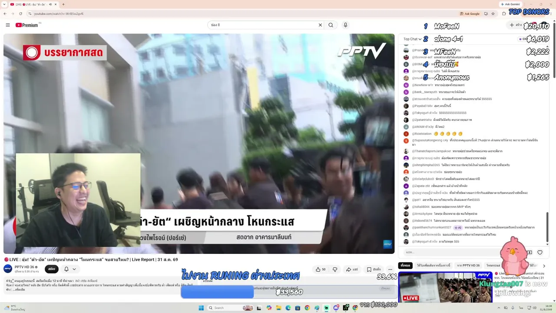Image resolution: width=556 pixels, height=313 pixels.
Task: Open the PPTV HD 36 channel name link
Action: pos(24,267)
